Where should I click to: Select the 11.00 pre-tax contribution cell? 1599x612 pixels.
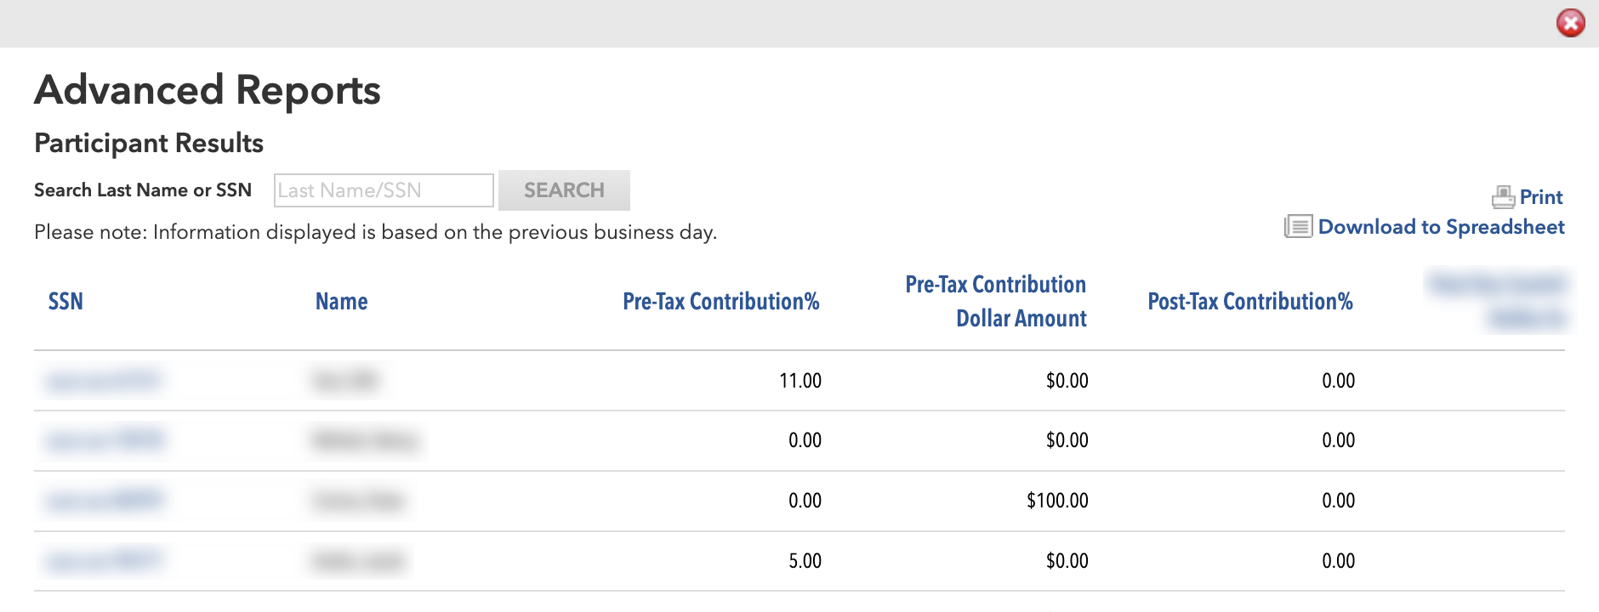pos(799,381)
